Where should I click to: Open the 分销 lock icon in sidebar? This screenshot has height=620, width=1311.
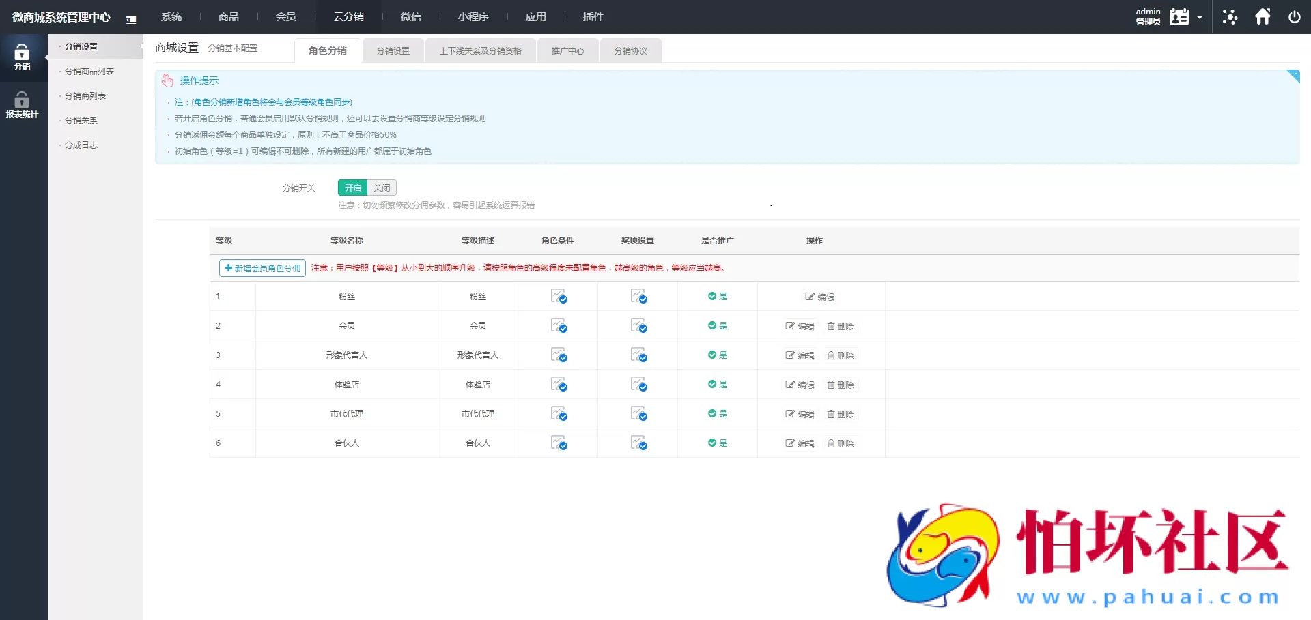(22, 57)
